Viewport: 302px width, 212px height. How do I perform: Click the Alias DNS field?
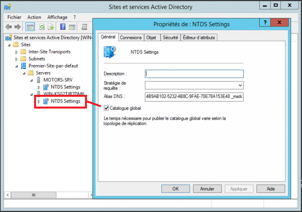point(194,96)
